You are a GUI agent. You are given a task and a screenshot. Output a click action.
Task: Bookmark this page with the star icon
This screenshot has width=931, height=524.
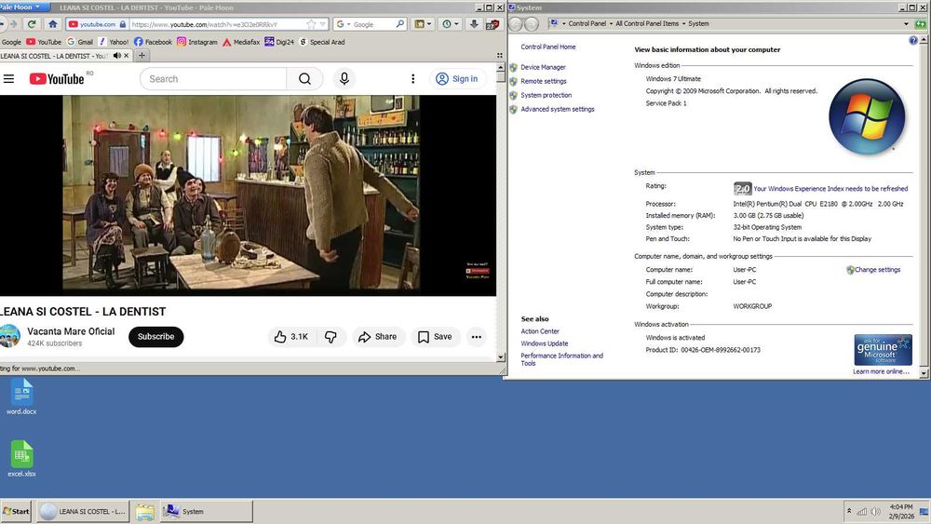pyautogui.click(x=311, y=24)
